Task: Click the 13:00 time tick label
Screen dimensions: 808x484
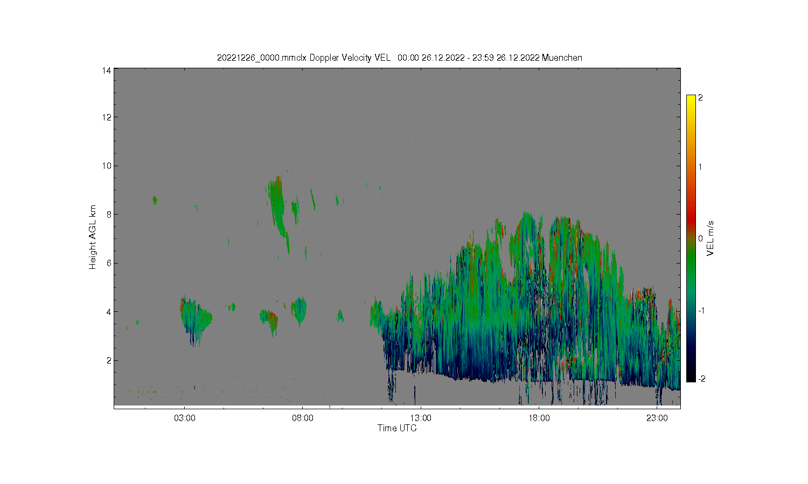Action: pos(421,418)
